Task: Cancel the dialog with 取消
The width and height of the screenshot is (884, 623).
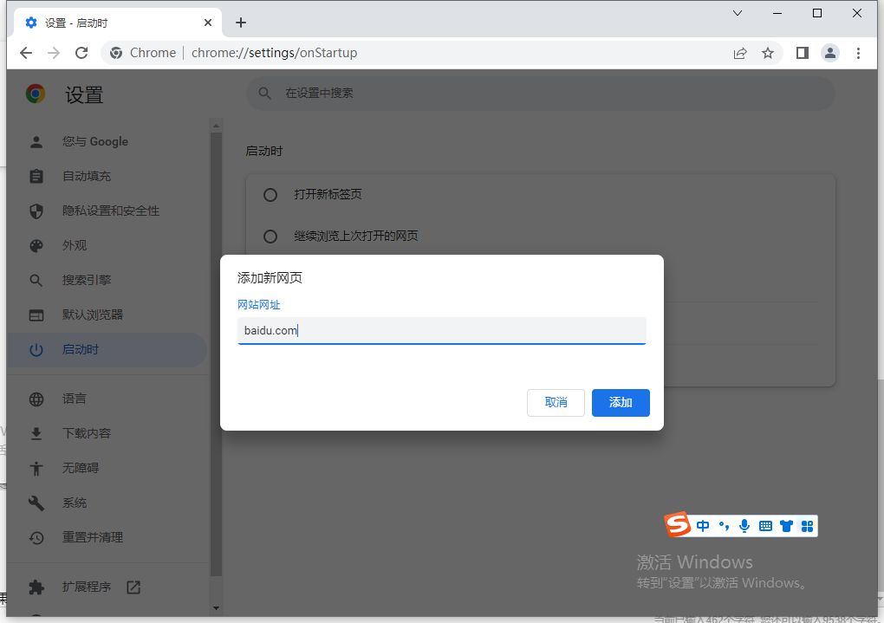Action: pyautogui.click(x=556, y=403)
